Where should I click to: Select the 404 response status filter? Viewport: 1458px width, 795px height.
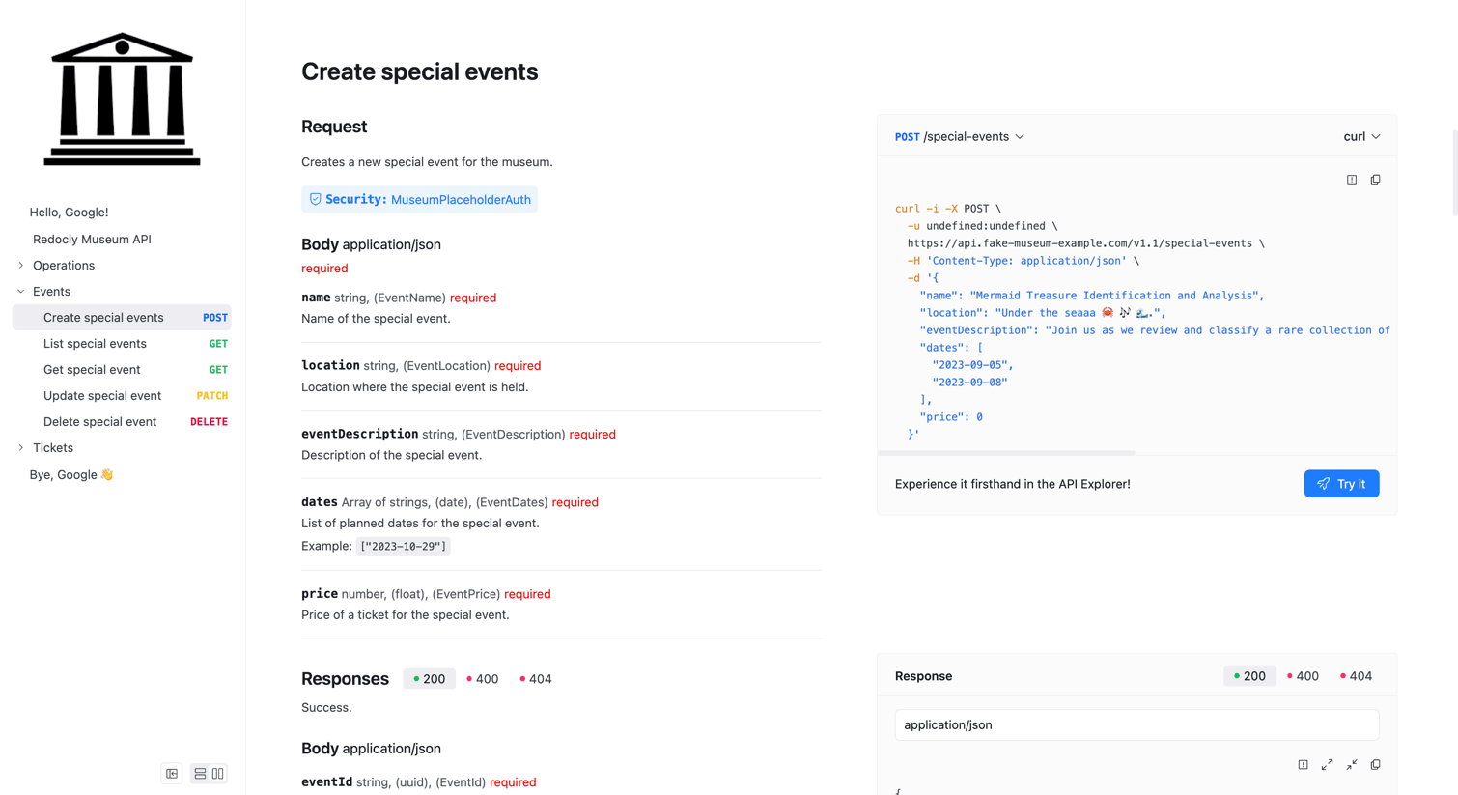tap(535, 678)
